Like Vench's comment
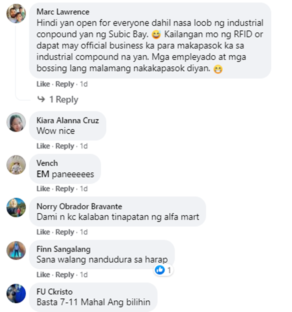The image size is (292, 312). 43,189
